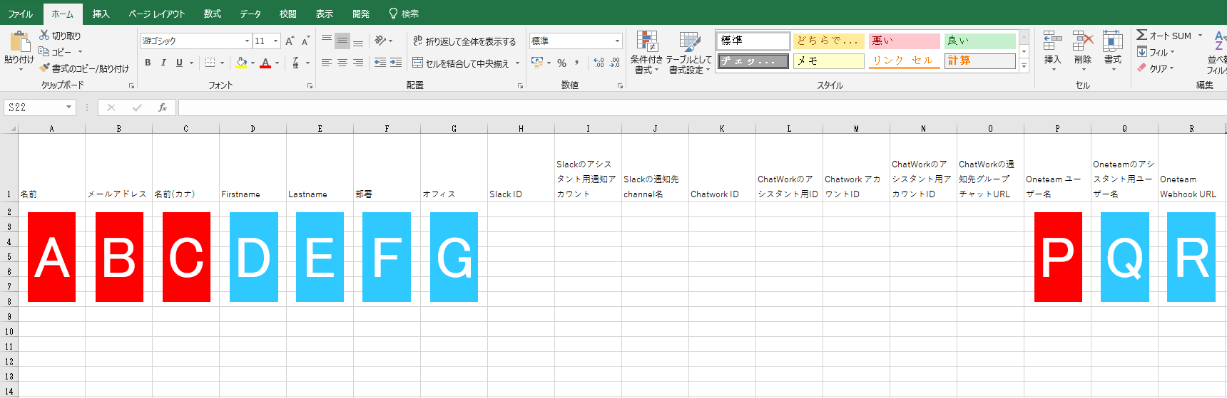
Task: Open the ファイル (File) tab
Action: pyautogui.click(x=21, y=14)
